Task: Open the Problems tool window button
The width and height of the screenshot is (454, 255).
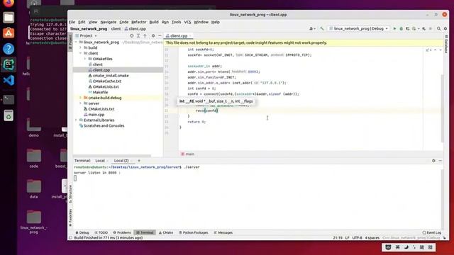Action: point(122,232)
